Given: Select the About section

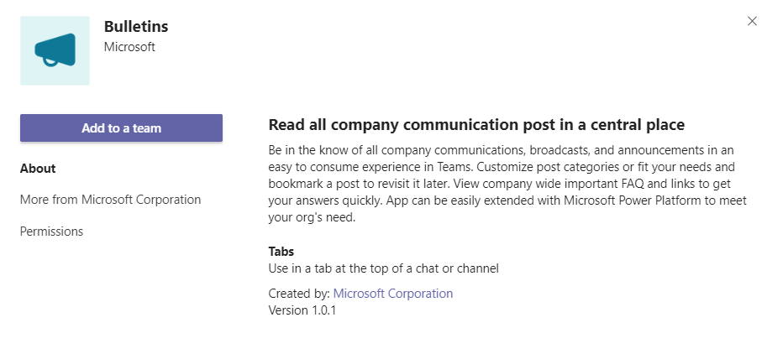Looking at the screenshot, I should tap(38, 169).
